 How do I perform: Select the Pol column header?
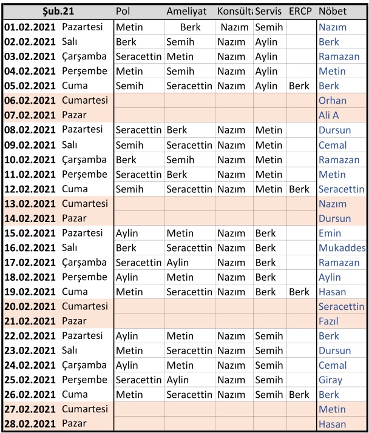pyautogui.click(x=123, y=12)
